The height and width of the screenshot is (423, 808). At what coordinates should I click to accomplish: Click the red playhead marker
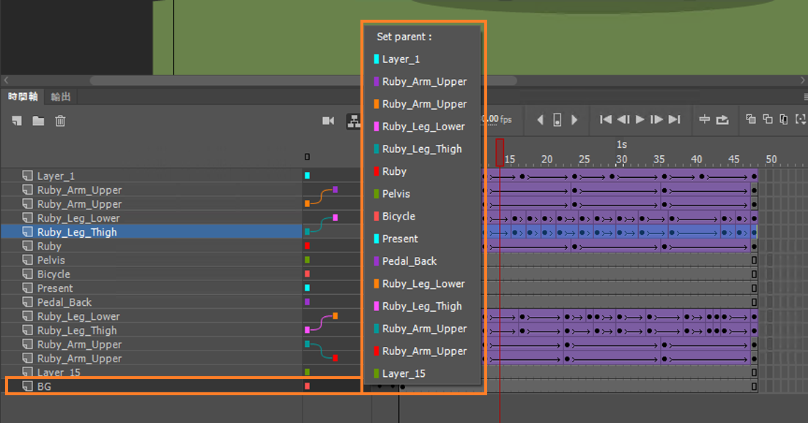pos(500,152)
